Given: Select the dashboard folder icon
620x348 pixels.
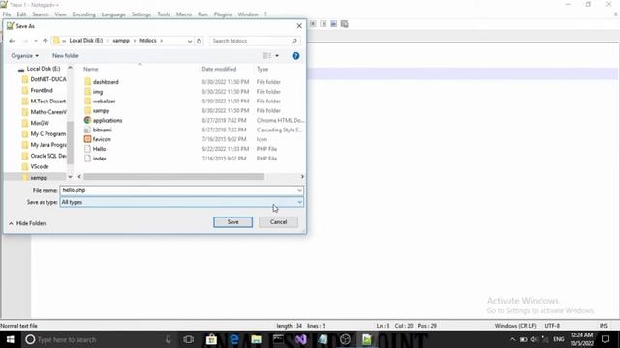Looking at the screenshot, I should [87, 82].
